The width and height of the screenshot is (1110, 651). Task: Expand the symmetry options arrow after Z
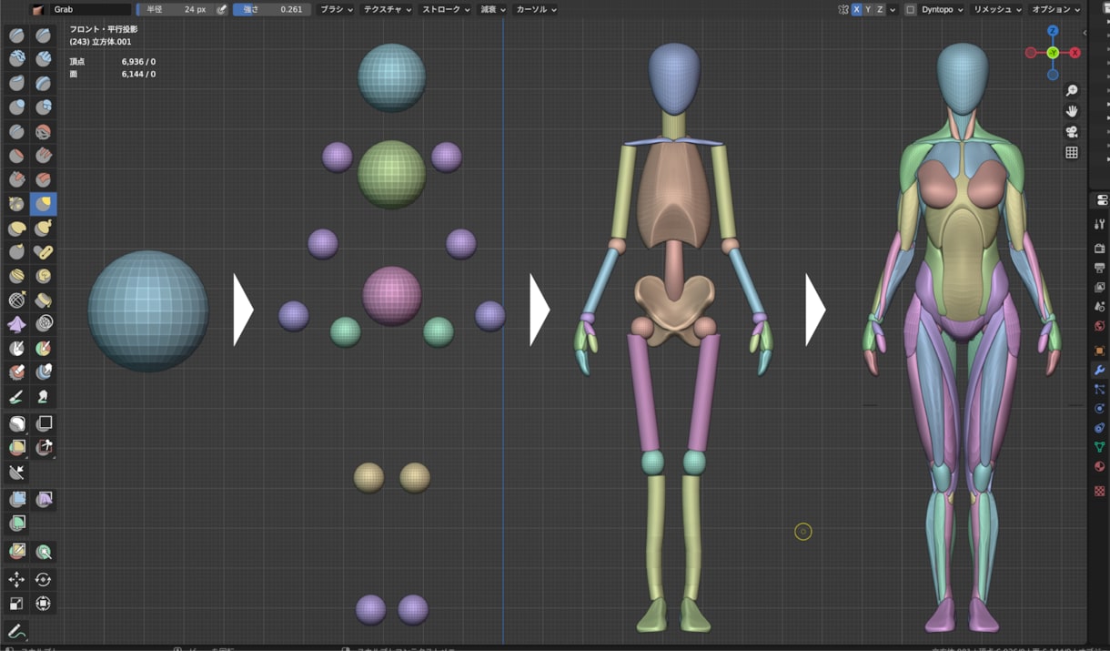pos(893,9)
